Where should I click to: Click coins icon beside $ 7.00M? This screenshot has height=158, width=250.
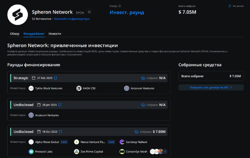click(x=137, y=132)
